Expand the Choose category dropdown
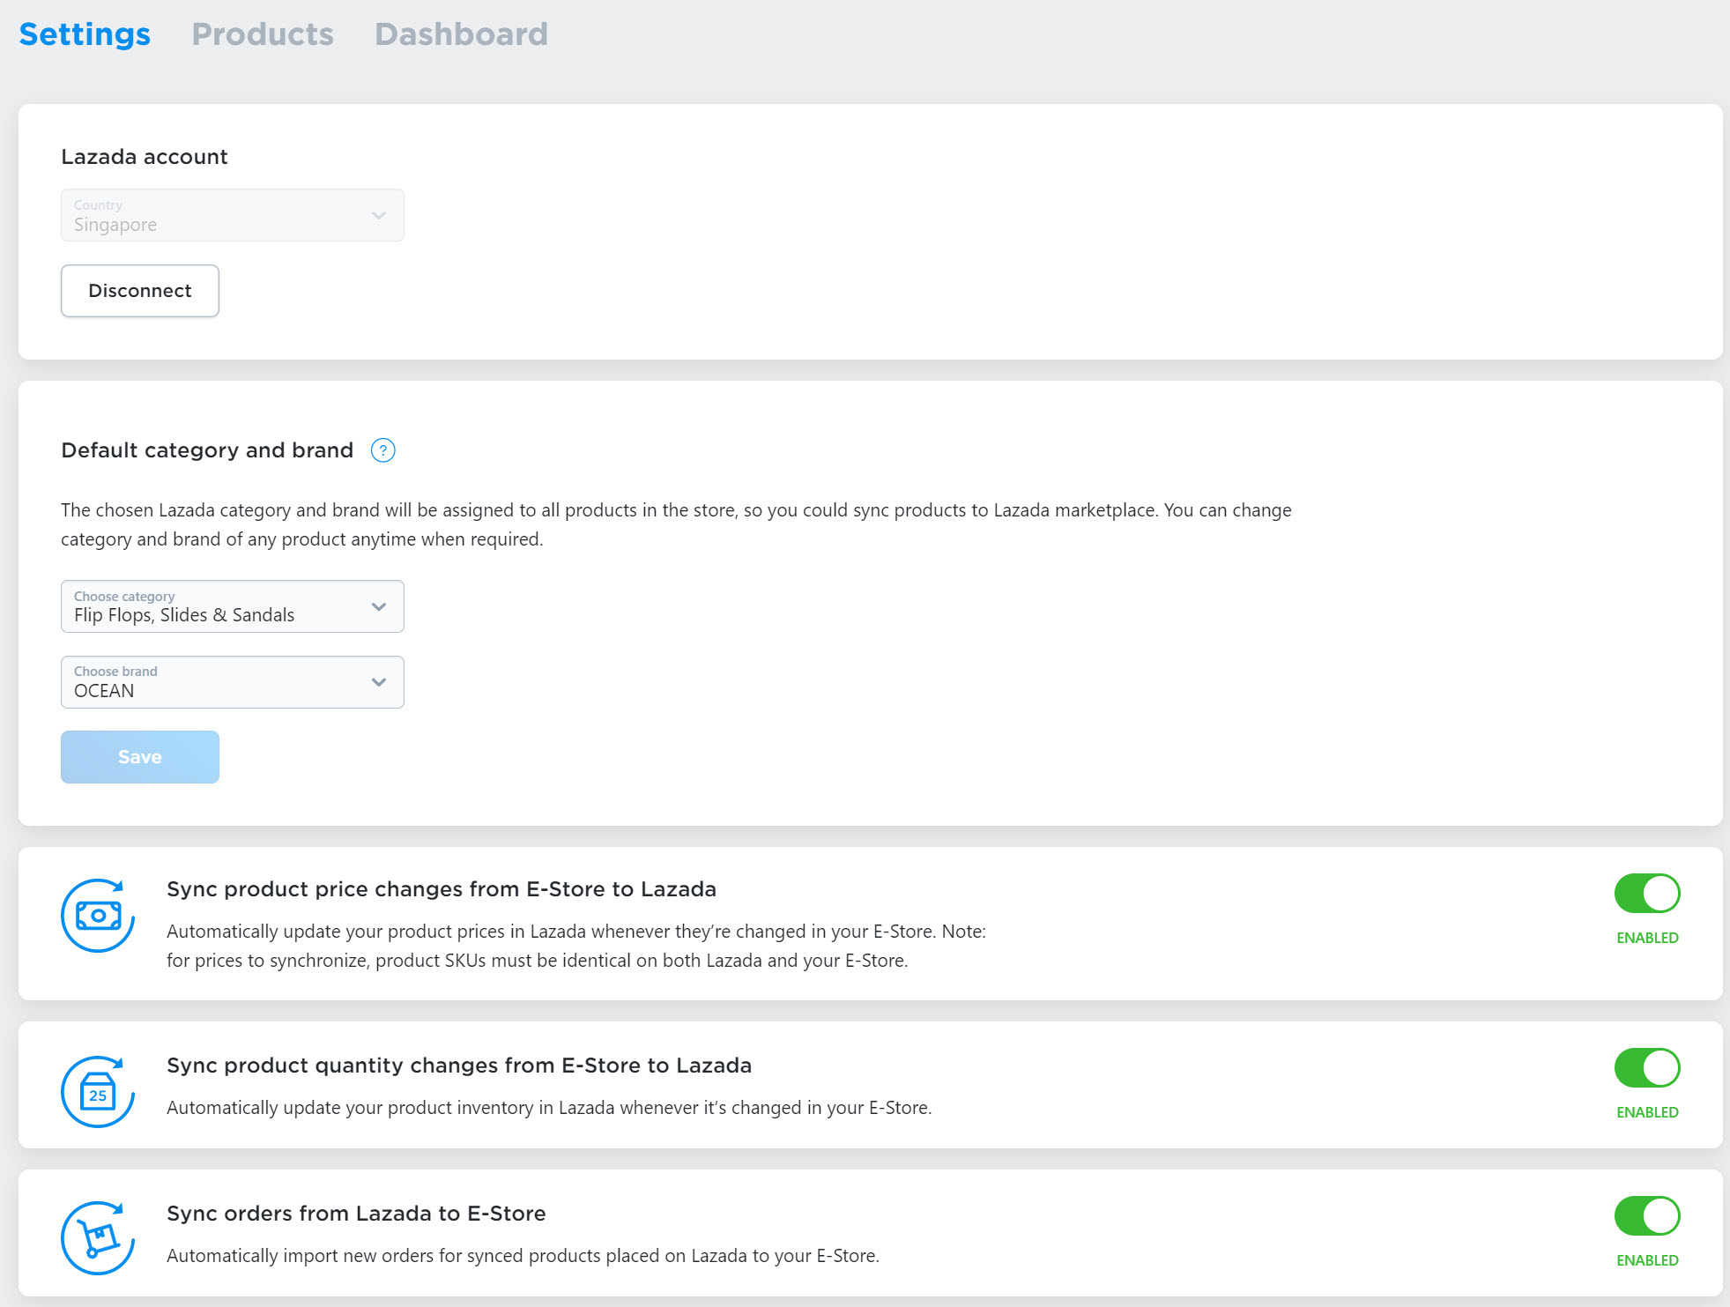The height and width of the screenshot is (1307, 1730). 233,606
